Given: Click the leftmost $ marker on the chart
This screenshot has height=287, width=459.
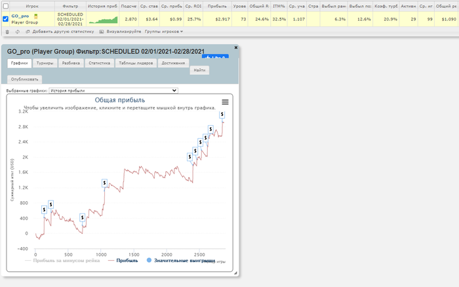Looking at the screenshot, I should [x=44, y=210].
